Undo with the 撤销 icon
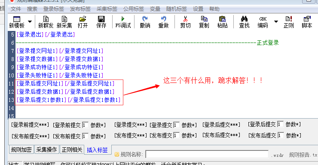This screenshot has width=318, height=165. 145,22
